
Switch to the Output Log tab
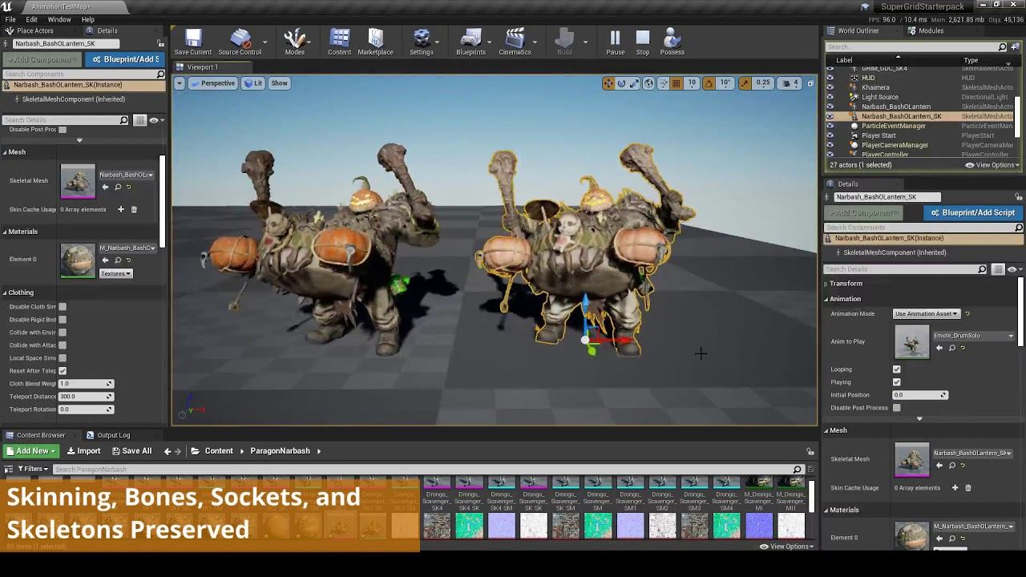pos(113,435)
